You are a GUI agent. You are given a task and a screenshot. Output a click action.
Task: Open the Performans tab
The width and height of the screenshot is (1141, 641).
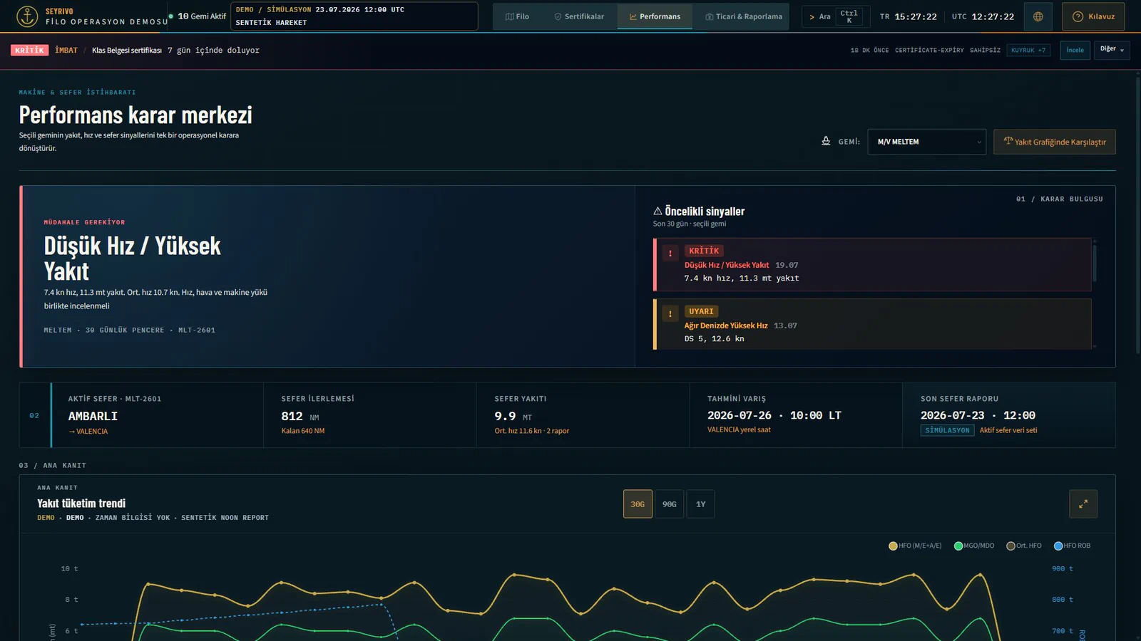pyautogui.click(x=655, y=16)
